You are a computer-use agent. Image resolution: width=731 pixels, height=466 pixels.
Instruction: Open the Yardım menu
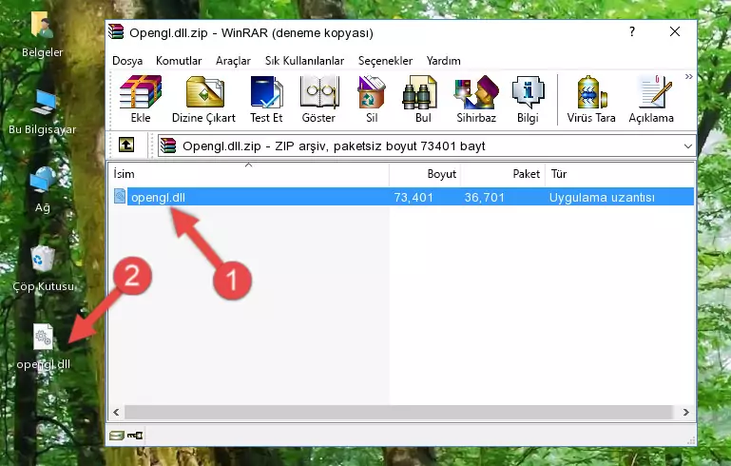click(x=443, y=61)
